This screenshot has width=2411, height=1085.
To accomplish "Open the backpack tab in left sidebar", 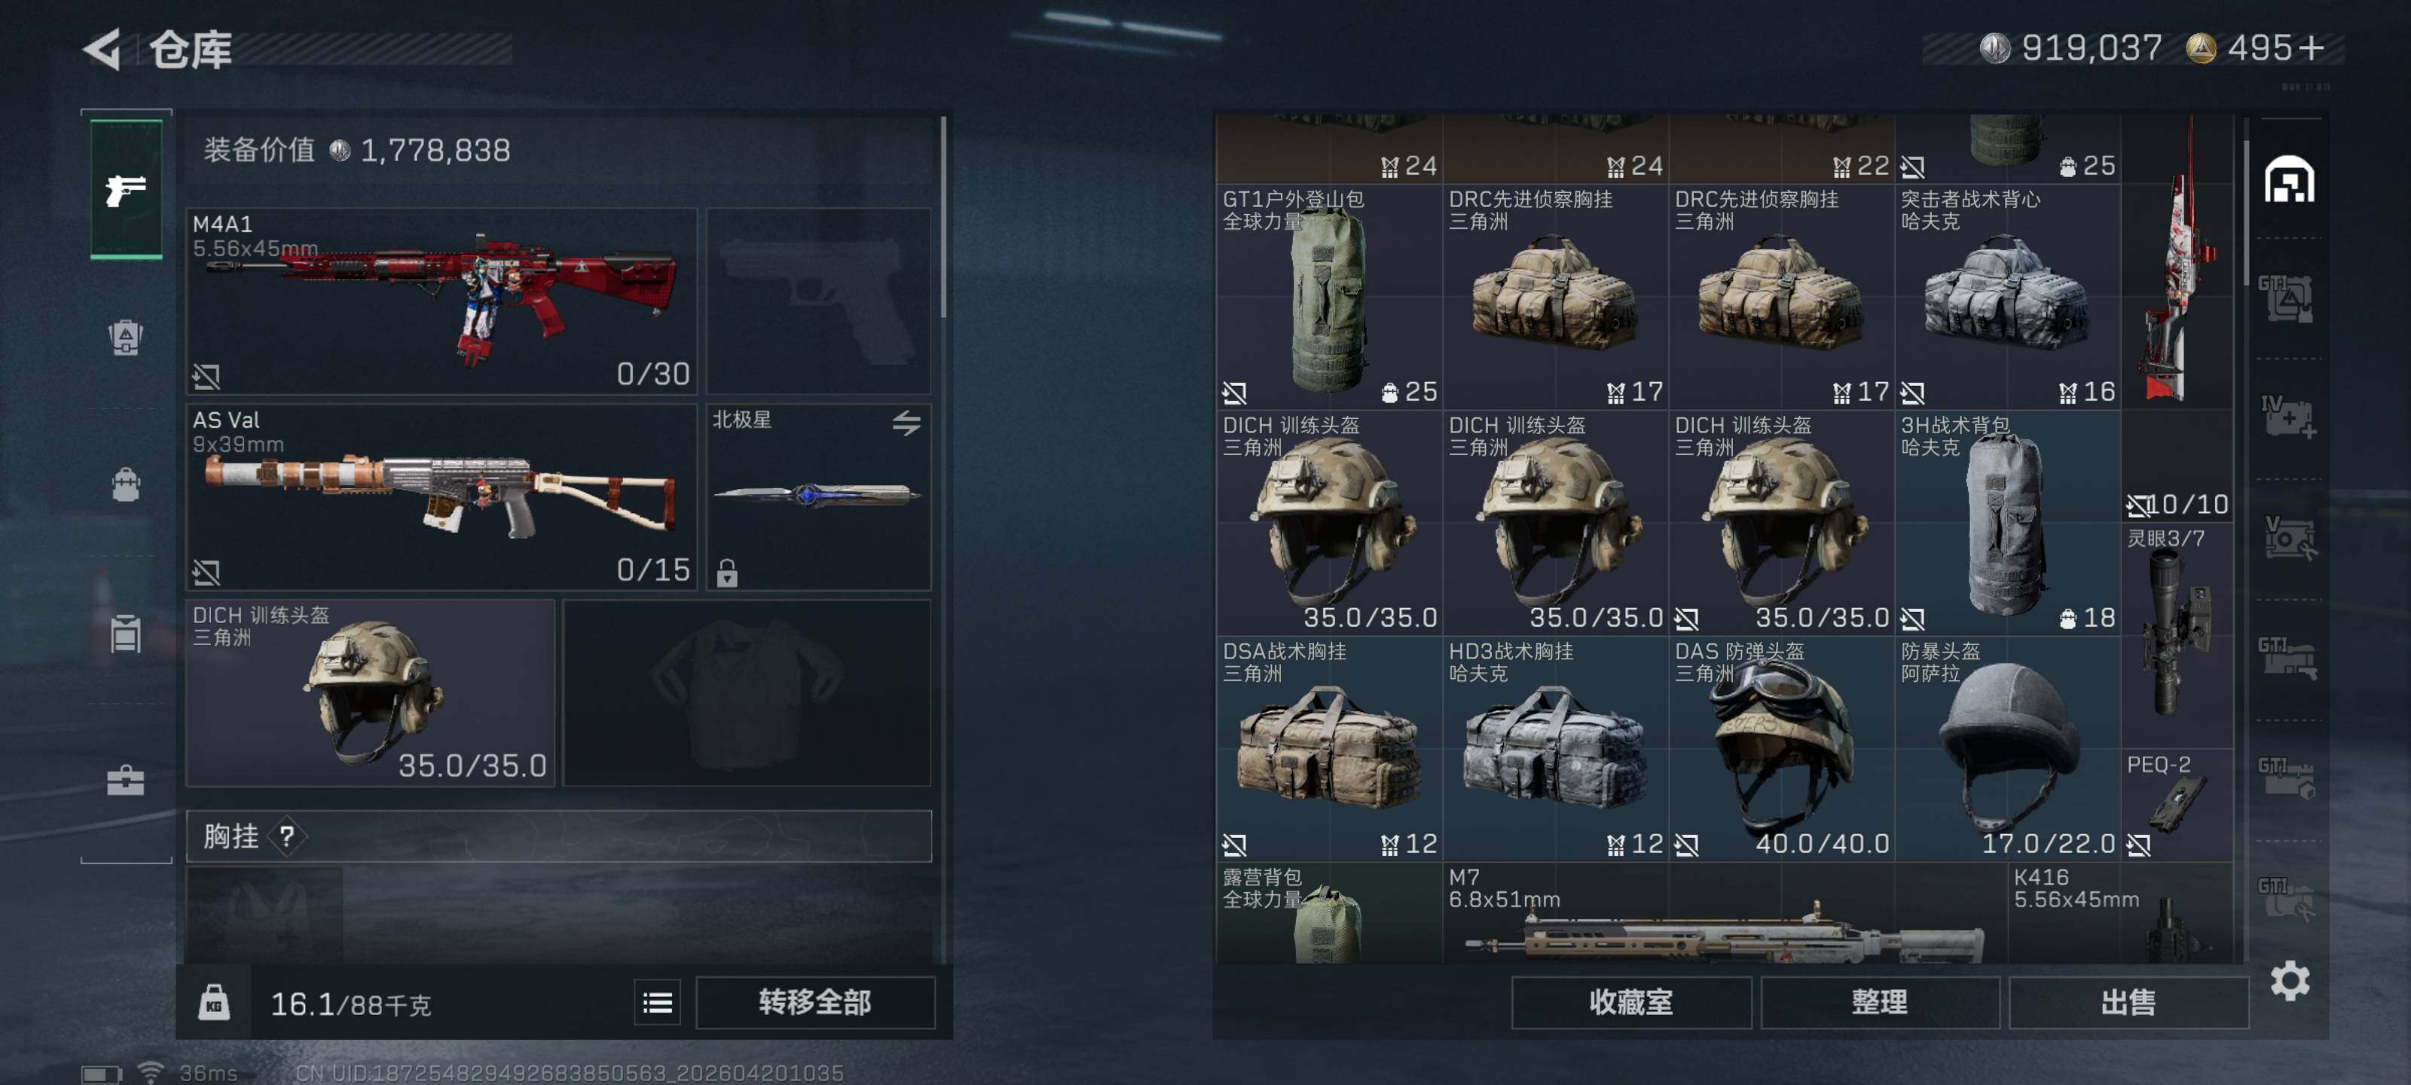I will pos(127,484).
